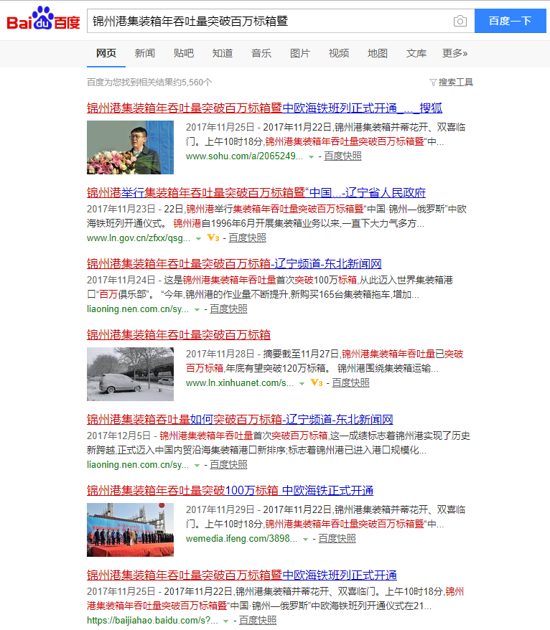The height and width of the screenshot is (630, 550).
Task: Open liaoning.nen.com.cn URL in 12月5日 result
Action: (138, 465)
